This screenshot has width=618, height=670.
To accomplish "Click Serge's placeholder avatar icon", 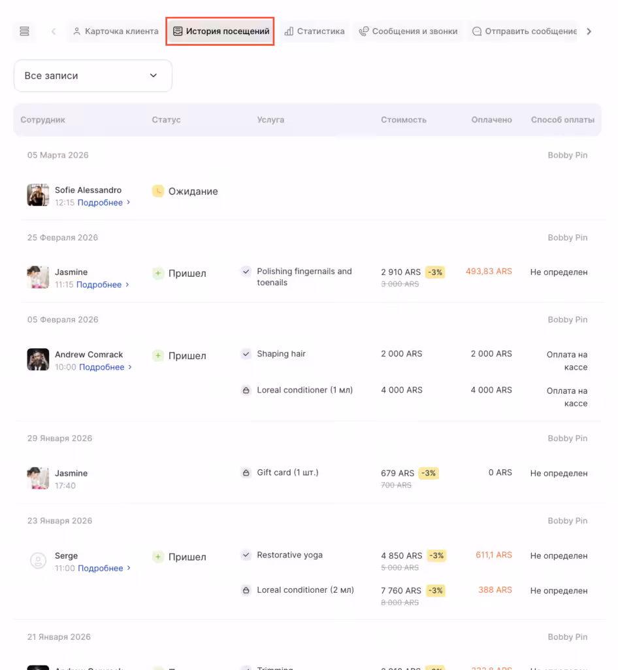I will tap(38, 561).
